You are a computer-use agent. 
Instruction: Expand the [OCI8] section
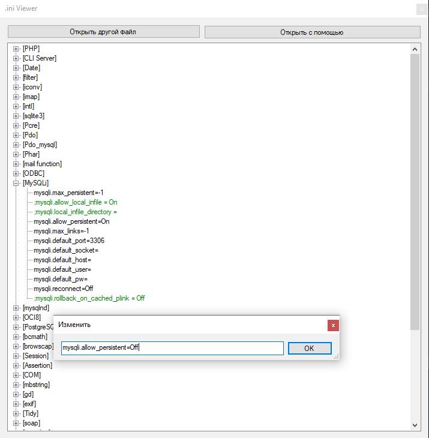(16, 317)
